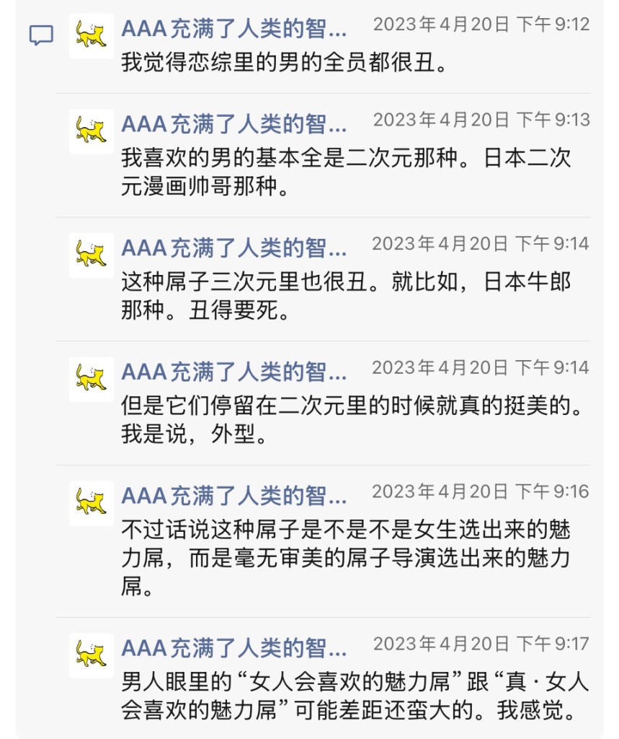Click the cat avatar on the 9:17 message
Screen dimensions: 619x739
[92, 655]
